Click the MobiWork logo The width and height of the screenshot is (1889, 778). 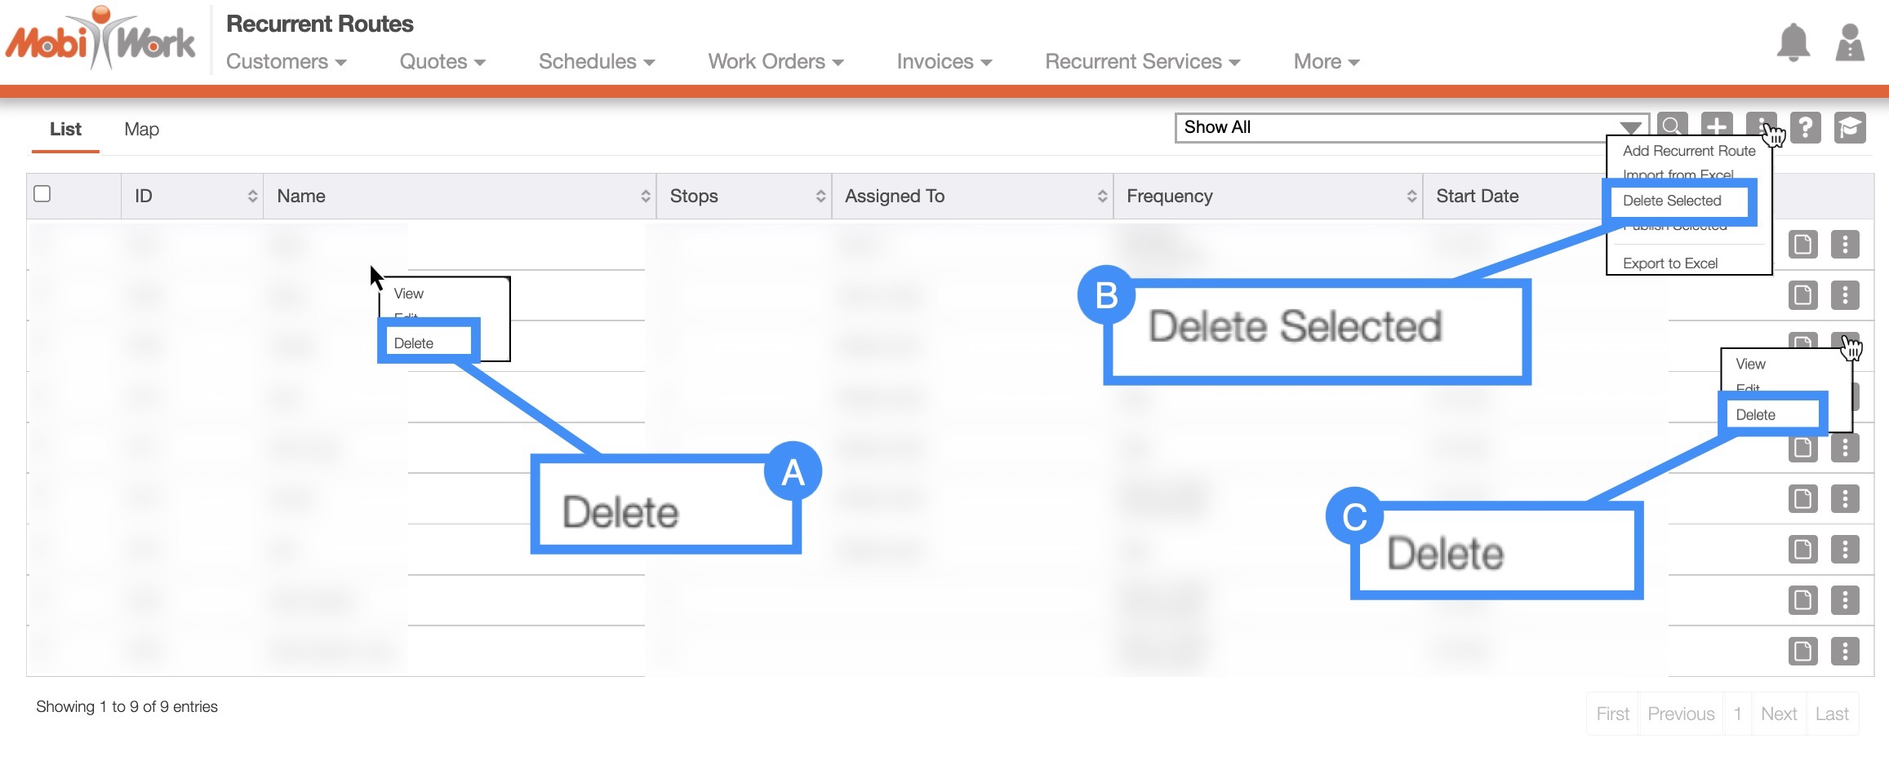pos(101,41)
